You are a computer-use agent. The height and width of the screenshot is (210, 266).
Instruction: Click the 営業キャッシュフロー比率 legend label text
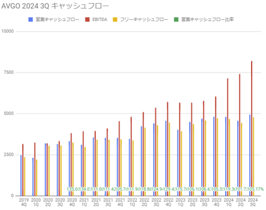[x=207, y=19]
